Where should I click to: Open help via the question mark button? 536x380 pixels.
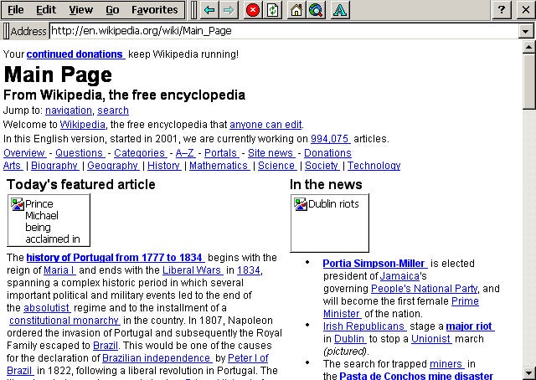[x=502, y=9]
